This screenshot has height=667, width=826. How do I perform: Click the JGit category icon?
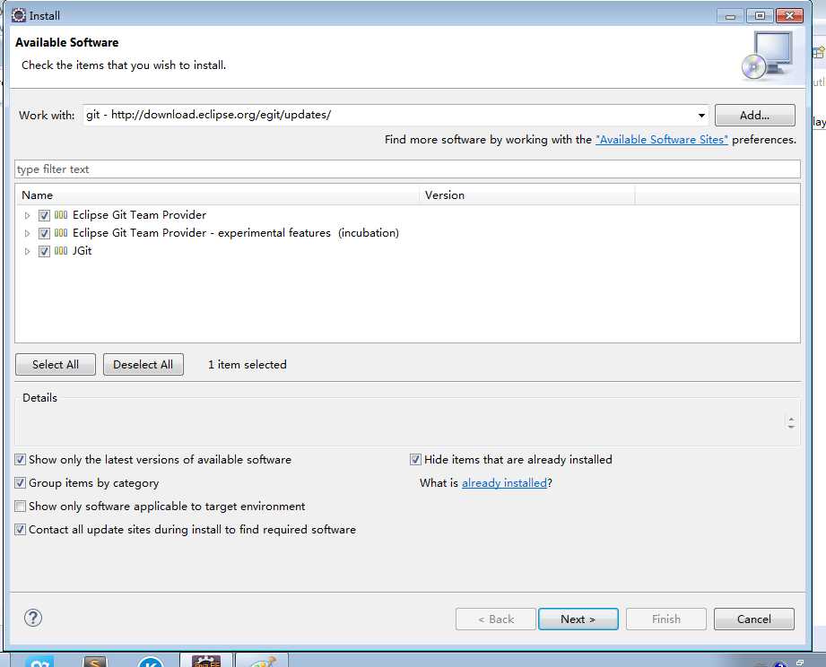[61, 251]
